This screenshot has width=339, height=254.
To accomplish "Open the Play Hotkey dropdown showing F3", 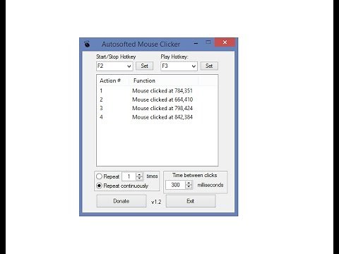I will pos(179,66).
